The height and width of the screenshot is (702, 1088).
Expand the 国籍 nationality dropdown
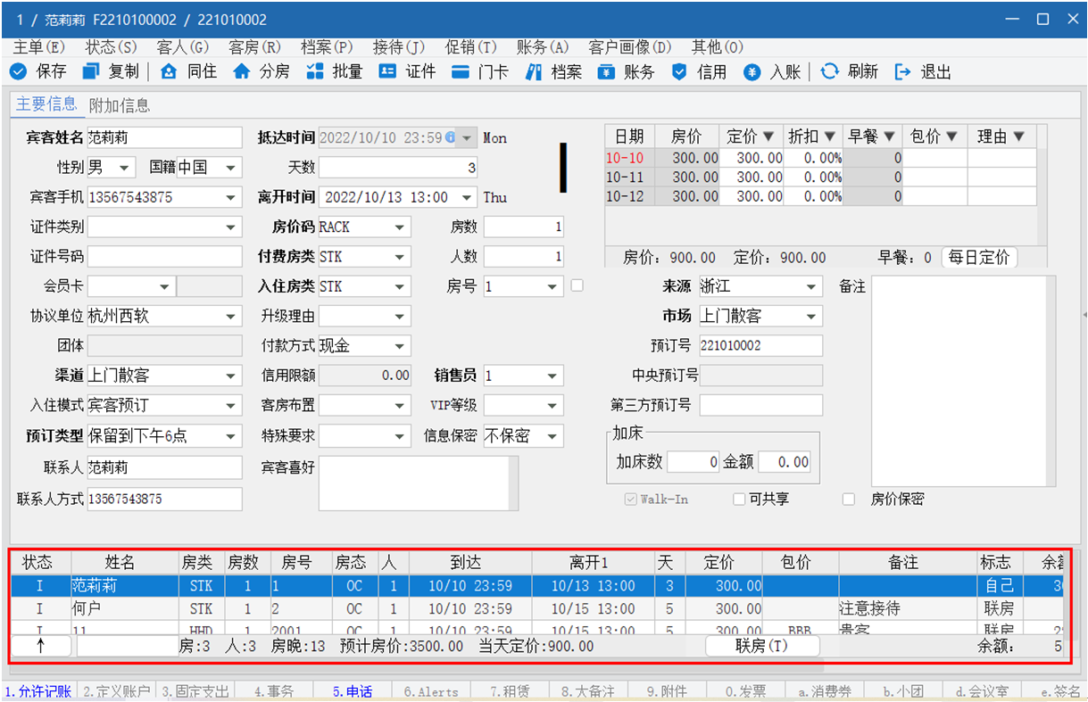coord(231,168)
